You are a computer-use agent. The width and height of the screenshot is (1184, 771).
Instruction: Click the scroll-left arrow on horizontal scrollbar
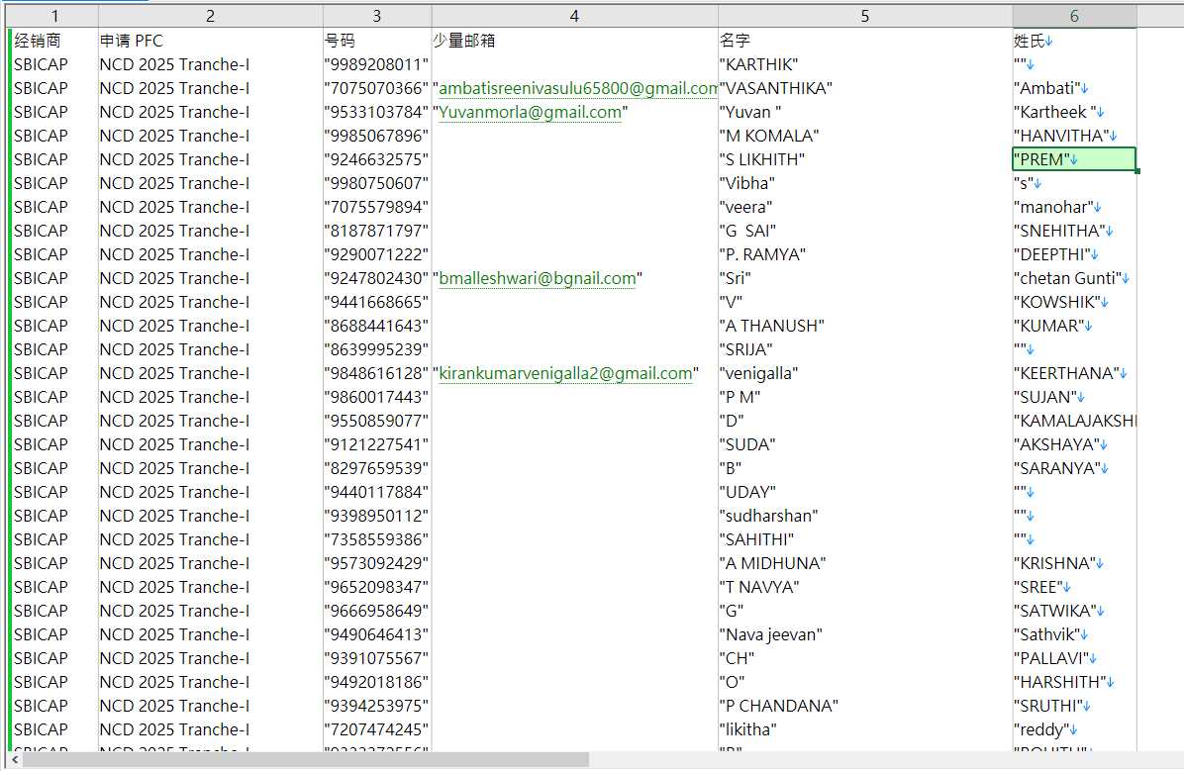tap(15, 760)
